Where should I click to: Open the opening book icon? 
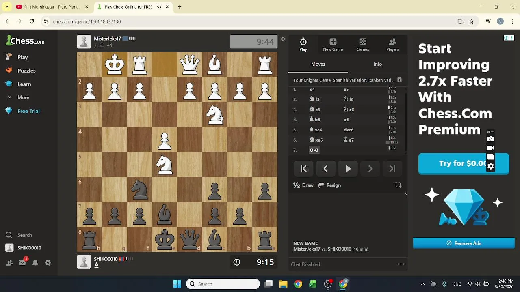point(399,80)
